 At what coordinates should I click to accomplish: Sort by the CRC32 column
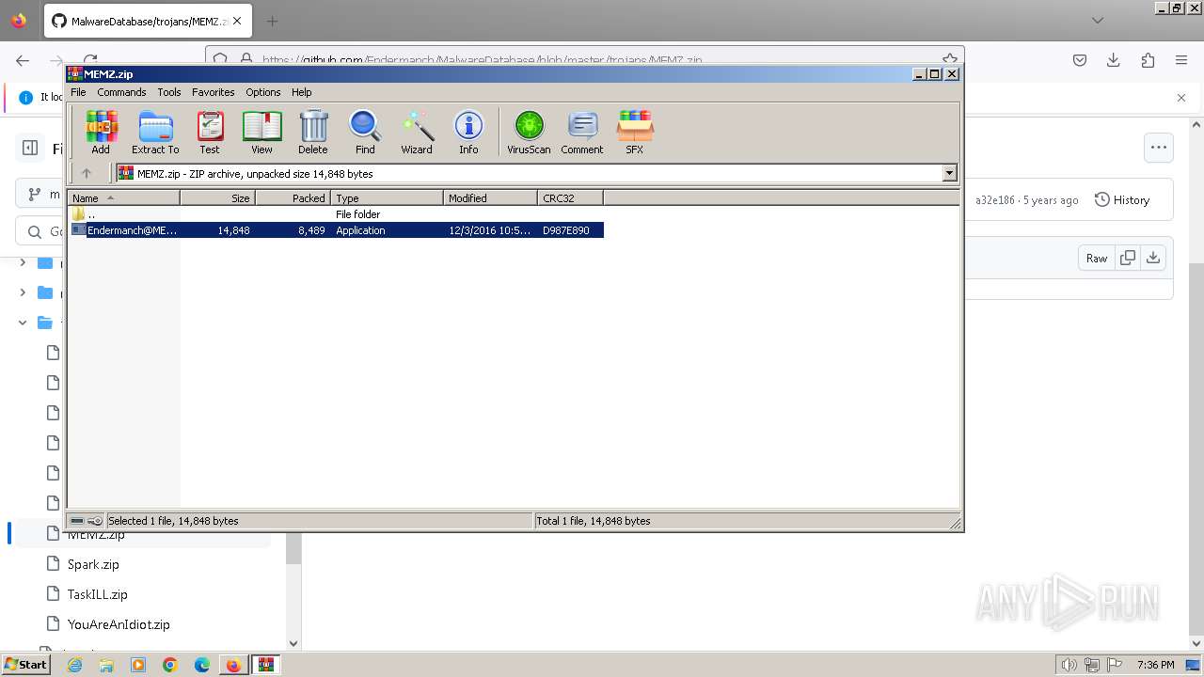click(570, 197)
